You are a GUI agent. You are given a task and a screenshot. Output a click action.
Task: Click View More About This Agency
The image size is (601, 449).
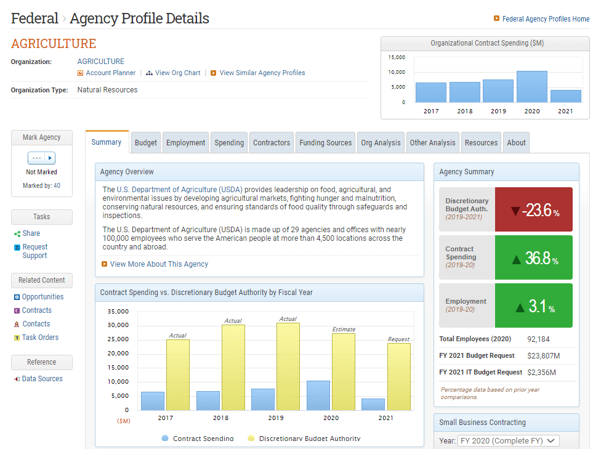point(159,264)
